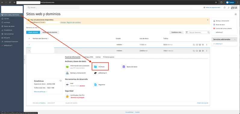The height and width of the screenshot is (114, 240).
Task: Open the Accesibilidad footer link
Action: click(x=129, y=112)
